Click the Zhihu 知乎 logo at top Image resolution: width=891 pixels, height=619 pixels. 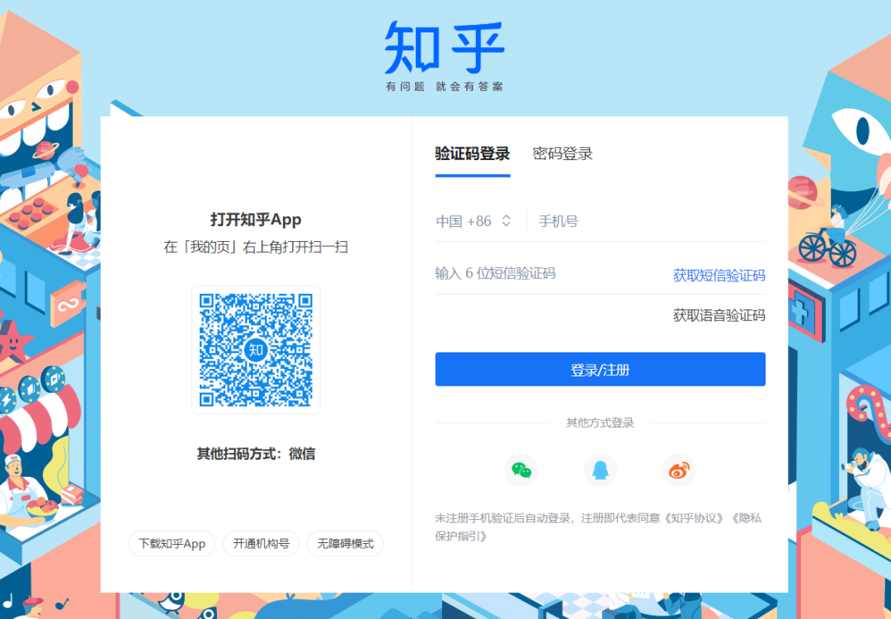point(445,48)
